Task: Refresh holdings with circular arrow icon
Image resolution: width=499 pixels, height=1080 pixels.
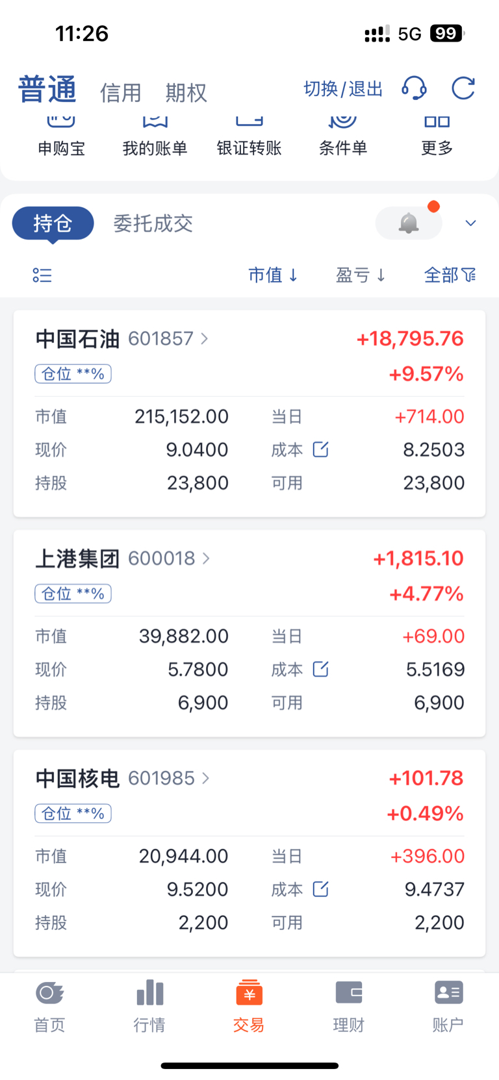Action: [463, 88]
